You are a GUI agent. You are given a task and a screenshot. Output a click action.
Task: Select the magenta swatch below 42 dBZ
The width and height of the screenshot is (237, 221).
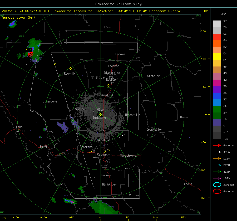tap(217, 83)
